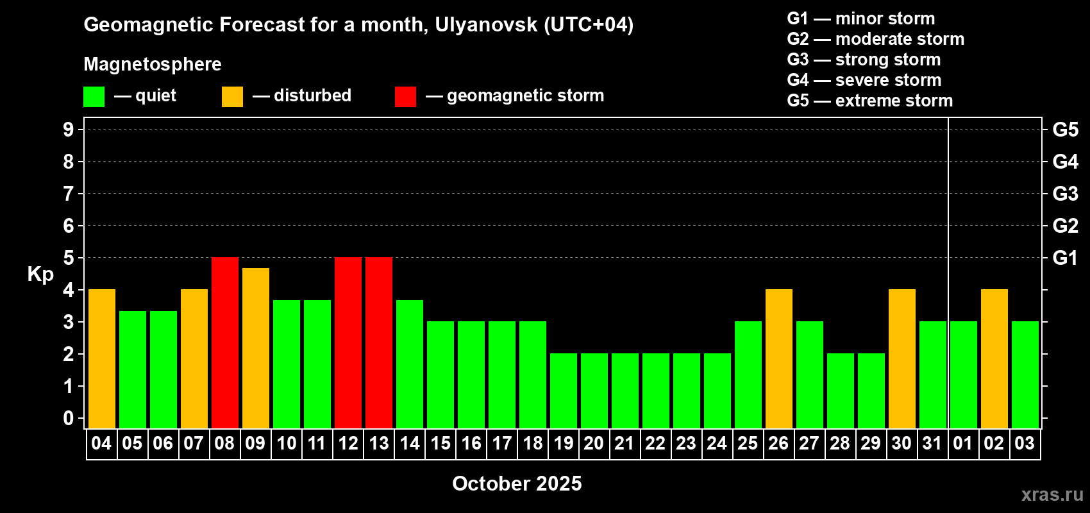Select the green bar for day 22

coord(656,391)
